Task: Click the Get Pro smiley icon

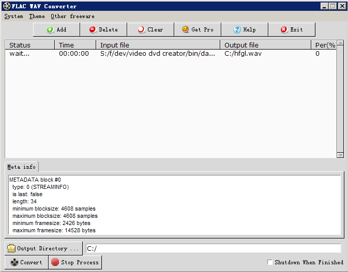Action: tap(185, 29)
